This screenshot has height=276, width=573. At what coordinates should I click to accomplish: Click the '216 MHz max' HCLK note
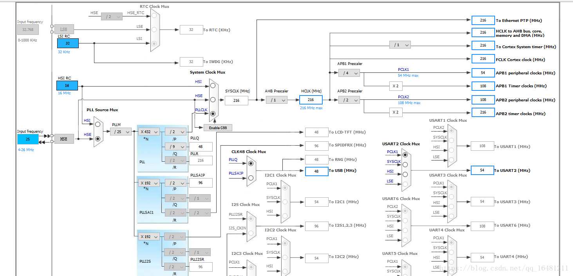click(x=311, y=108)
